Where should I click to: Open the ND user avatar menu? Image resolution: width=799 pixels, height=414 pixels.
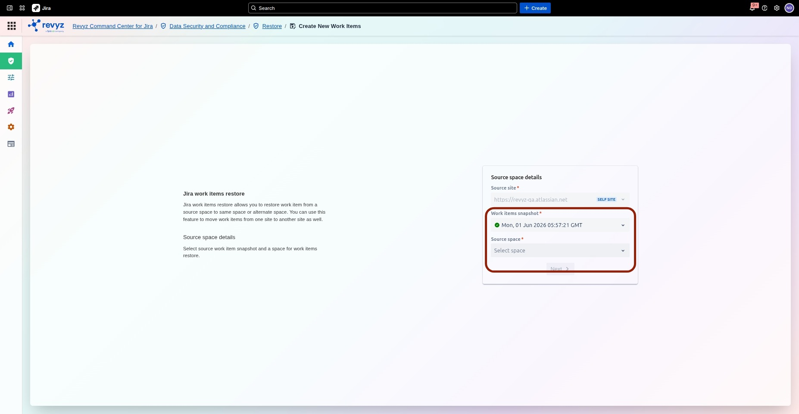pyautogui.click(x=789, y=8)
